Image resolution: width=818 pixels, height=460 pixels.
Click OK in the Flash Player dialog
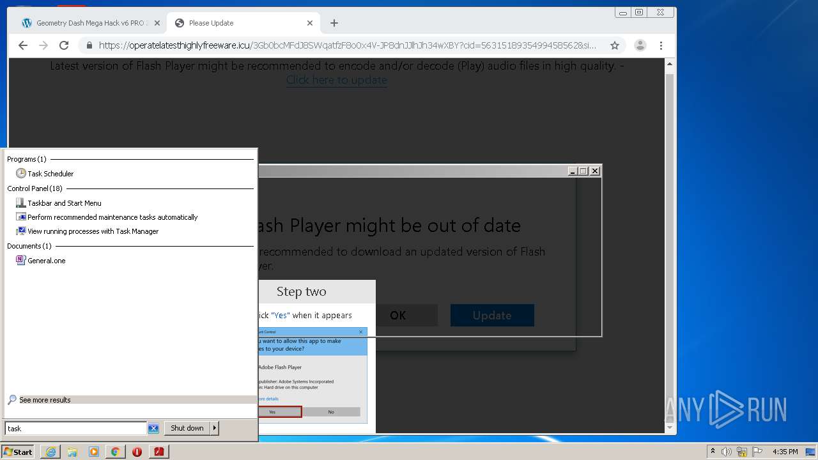tap(397, 316)
